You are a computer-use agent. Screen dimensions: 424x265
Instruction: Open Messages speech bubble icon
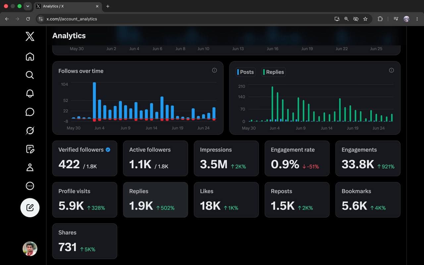pos(30,112)
